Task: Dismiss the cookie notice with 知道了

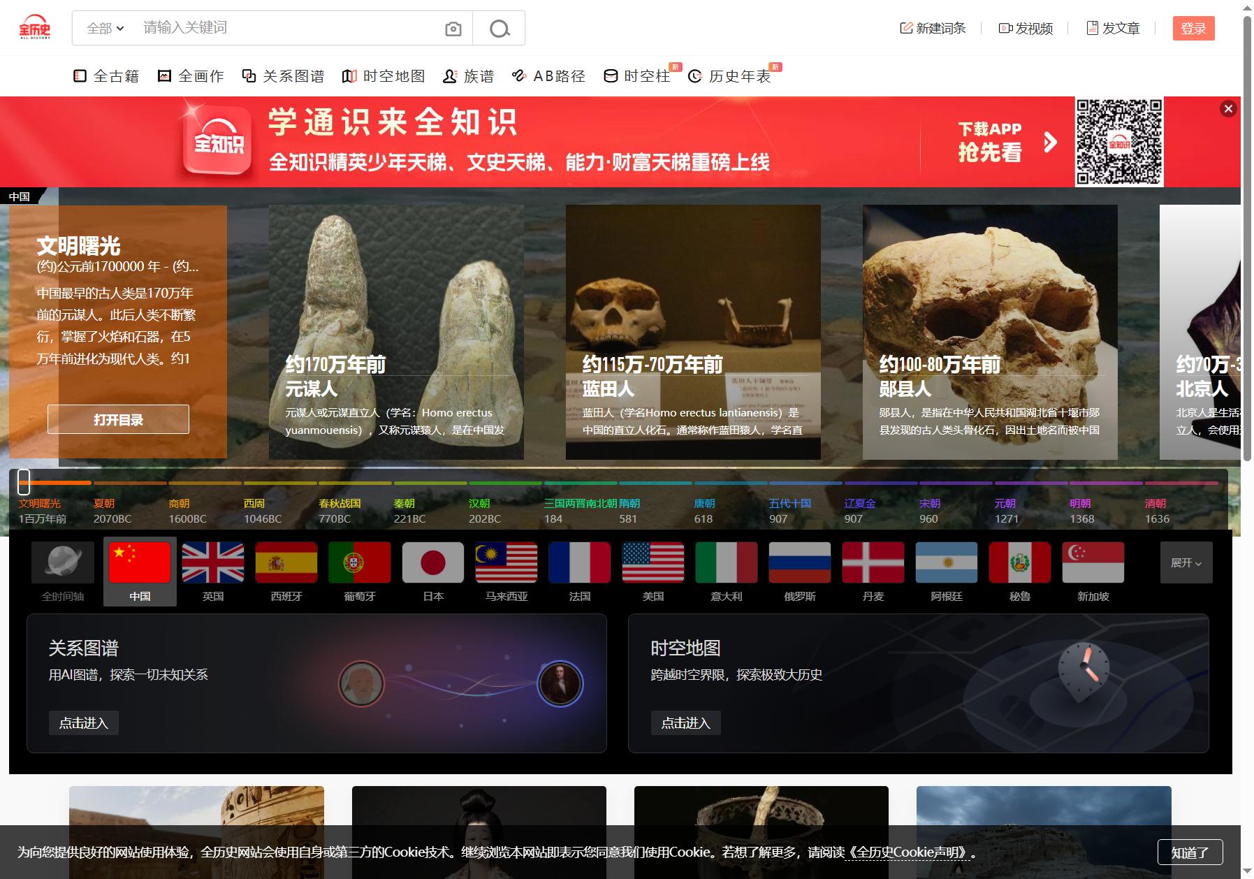Action: [1190, 852]
